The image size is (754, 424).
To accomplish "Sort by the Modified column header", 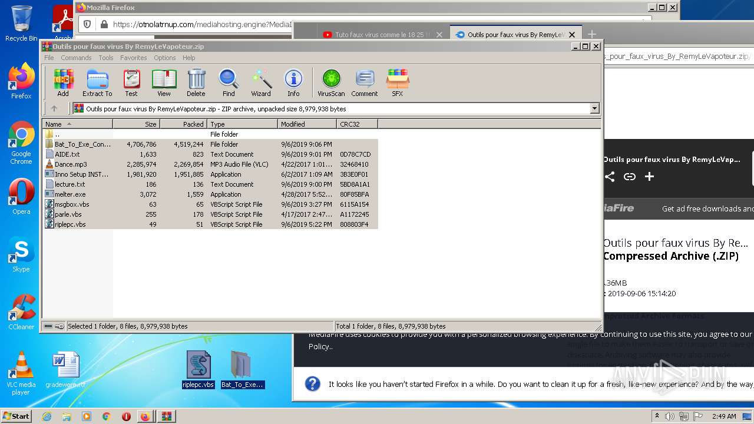I will pos(307,124).
